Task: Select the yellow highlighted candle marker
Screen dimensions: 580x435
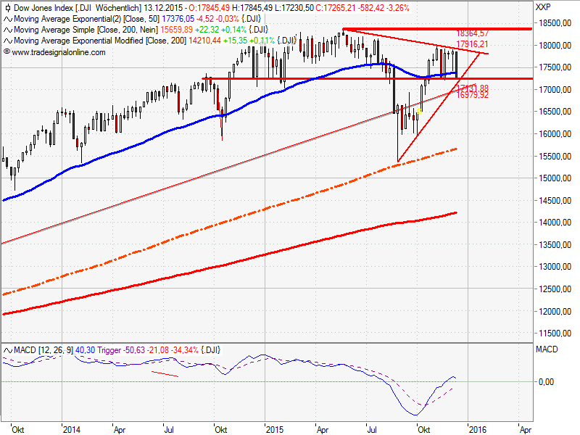Action: pyautogui.click(x=419, y=111)
